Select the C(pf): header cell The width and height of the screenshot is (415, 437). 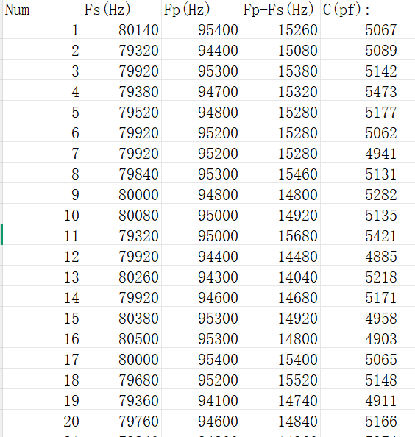(360, 10)
